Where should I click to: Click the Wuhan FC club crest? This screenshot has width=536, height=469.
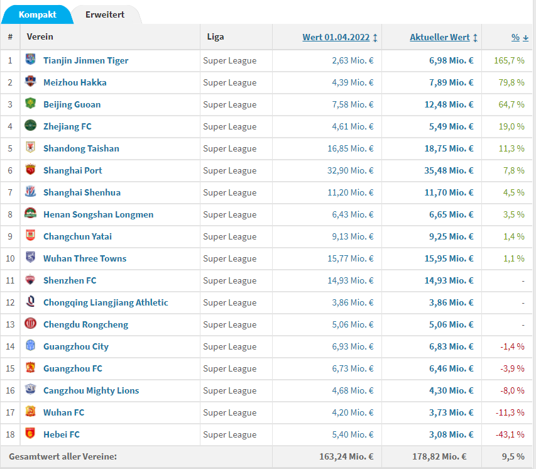coord(30,411)
